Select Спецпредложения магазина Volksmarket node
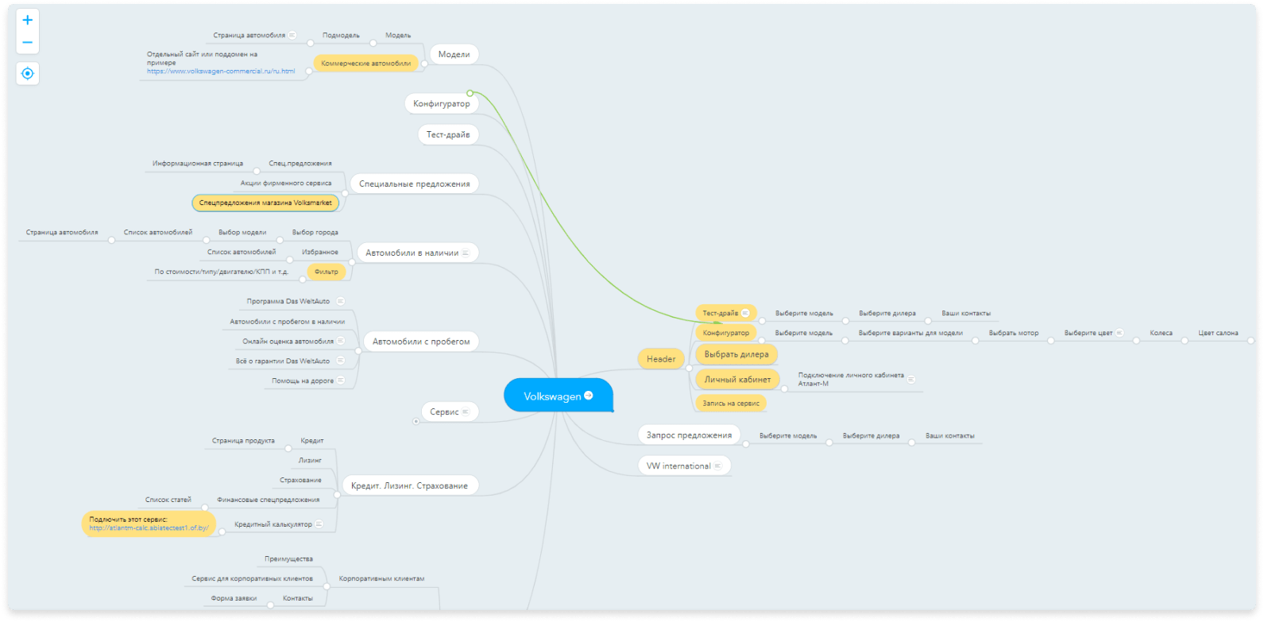The image size is (1264, 622). [265, 203]
